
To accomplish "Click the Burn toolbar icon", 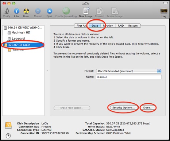I will click(x=26, y=11).
